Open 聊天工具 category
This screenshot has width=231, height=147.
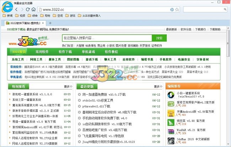110,60
